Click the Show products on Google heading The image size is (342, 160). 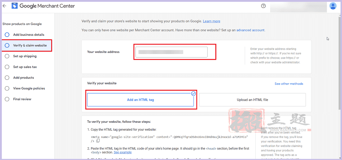coord(22,24)
